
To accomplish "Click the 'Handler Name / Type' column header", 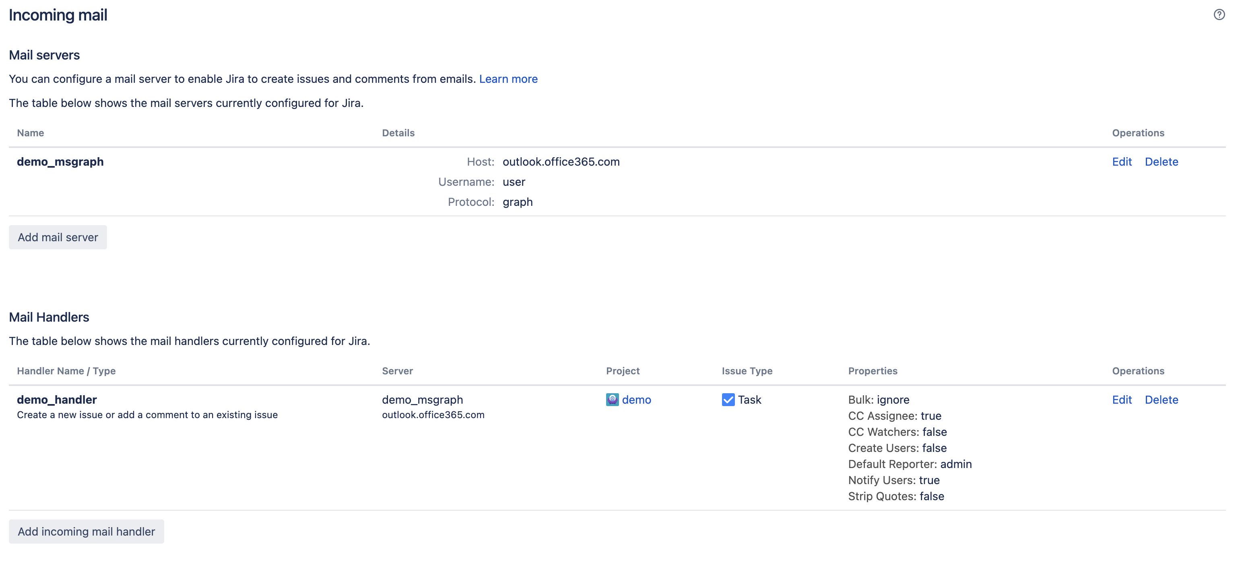I will (x=66, y=371).
